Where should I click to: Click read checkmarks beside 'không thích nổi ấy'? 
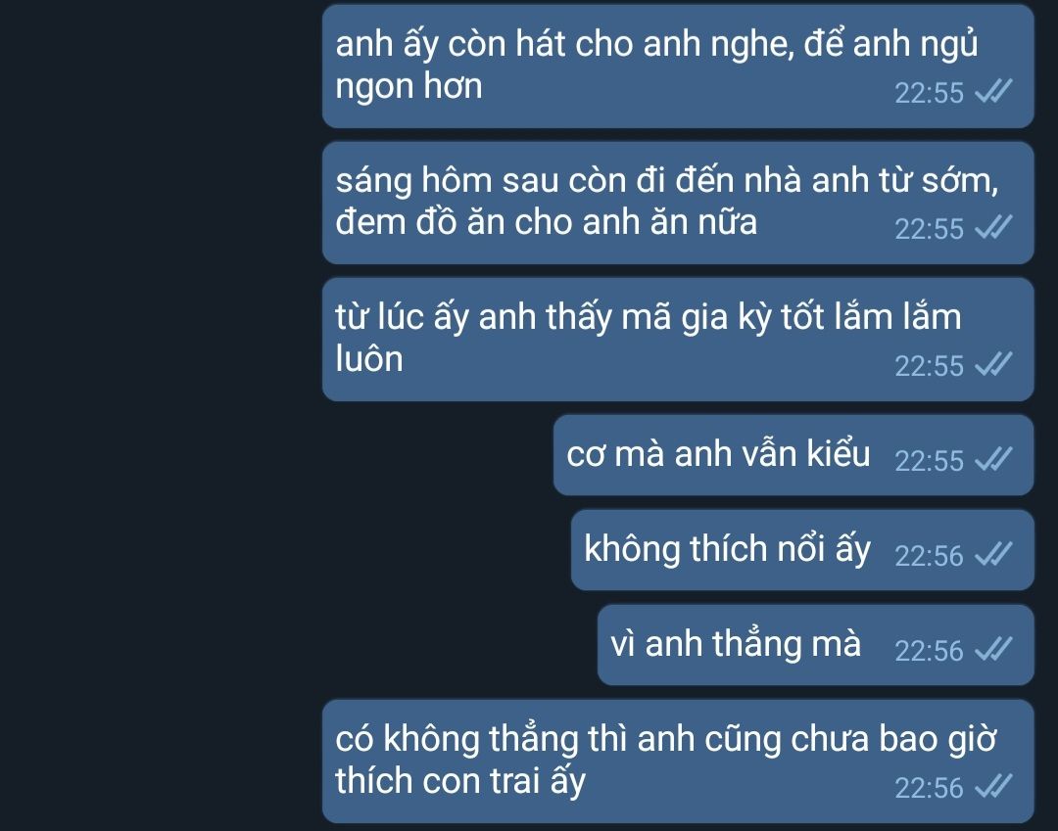994,554
